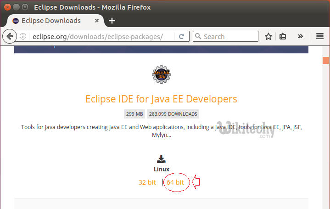Open Eclipse IDE for Java EE Developers heading
Image resolution: width=330 pixels, height=209 pixels.
pos(161,99)
